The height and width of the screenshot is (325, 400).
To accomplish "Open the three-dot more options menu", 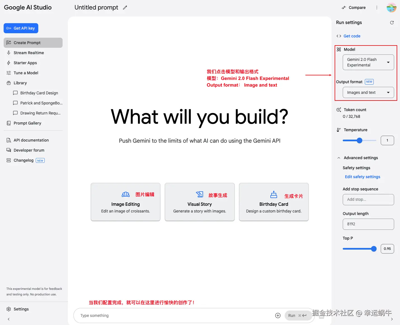I will [x=377, y=8].
